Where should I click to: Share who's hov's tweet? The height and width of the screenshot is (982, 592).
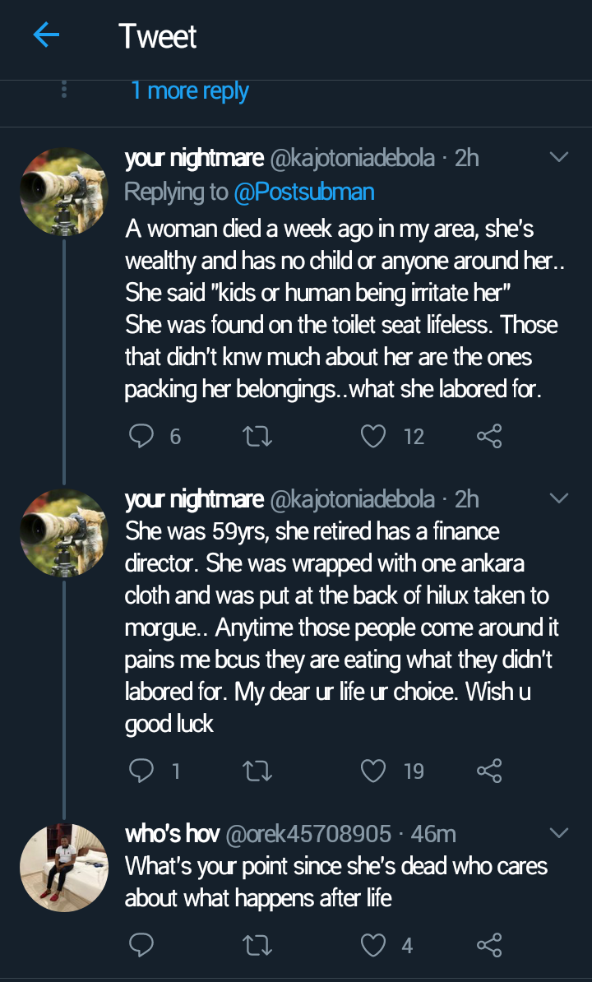pyautogui.click(x=489, y=945)
